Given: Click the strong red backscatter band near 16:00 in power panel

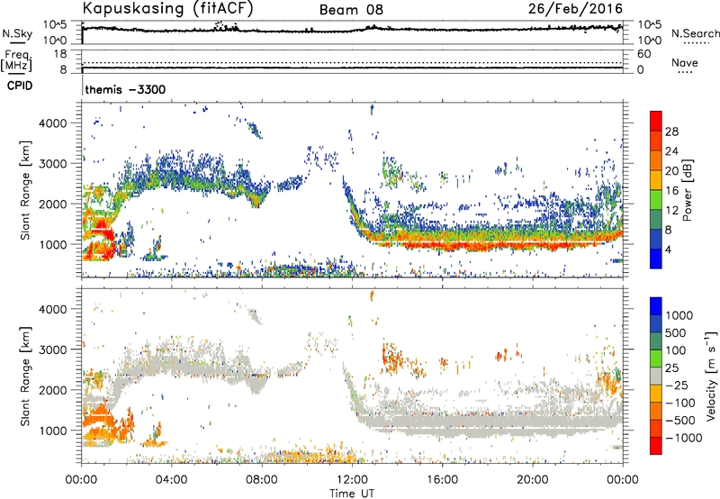Looking at the screenshot, I should [x=442, y=246].
